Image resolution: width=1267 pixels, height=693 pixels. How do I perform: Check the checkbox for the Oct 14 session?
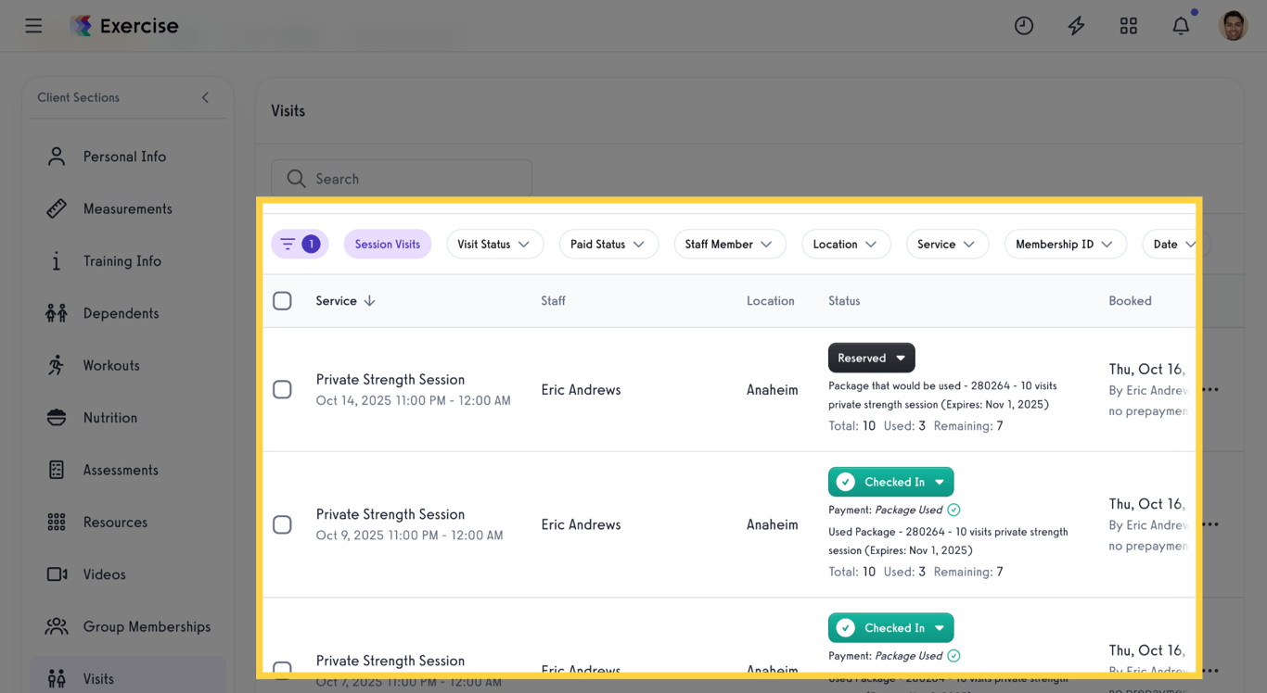[282, 389]
